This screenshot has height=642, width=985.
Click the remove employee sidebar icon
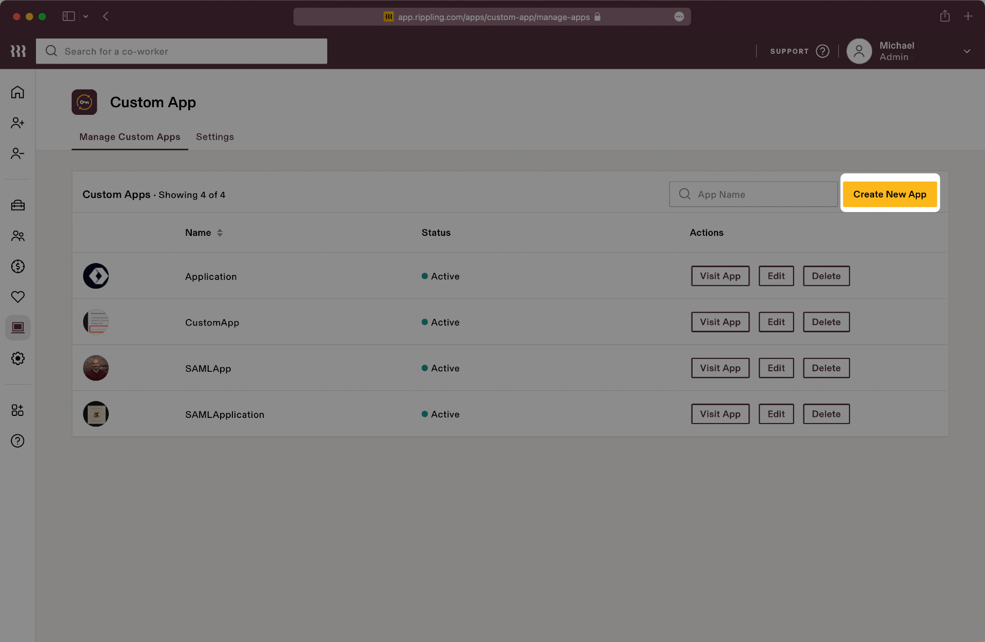(x=17, y=153)
